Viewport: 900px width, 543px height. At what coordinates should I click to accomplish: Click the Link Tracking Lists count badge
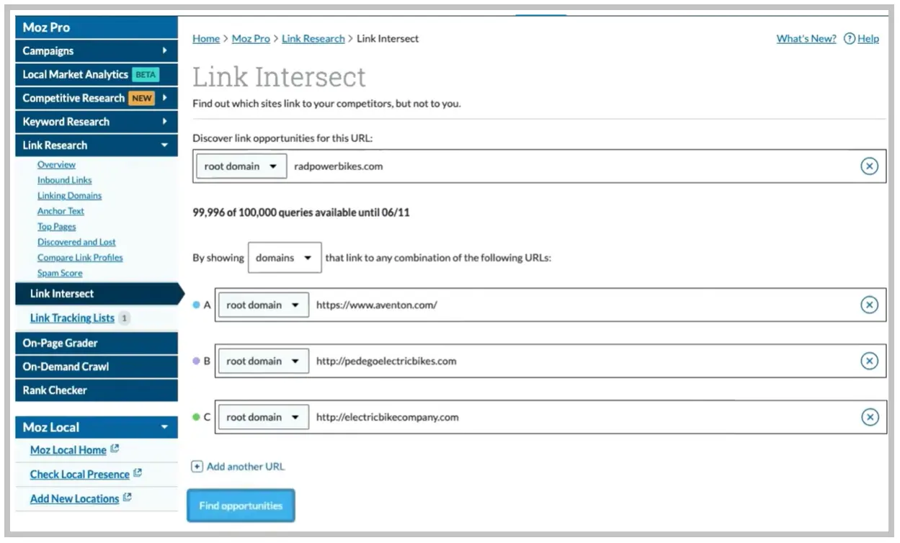click(x=124, y=318)
